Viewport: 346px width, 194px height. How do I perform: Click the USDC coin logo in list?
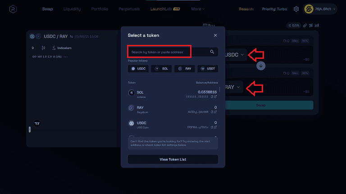131,123
